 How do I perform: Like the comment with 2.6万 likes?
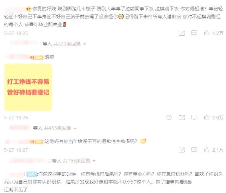pyautogui.click(x=206, y=117)
